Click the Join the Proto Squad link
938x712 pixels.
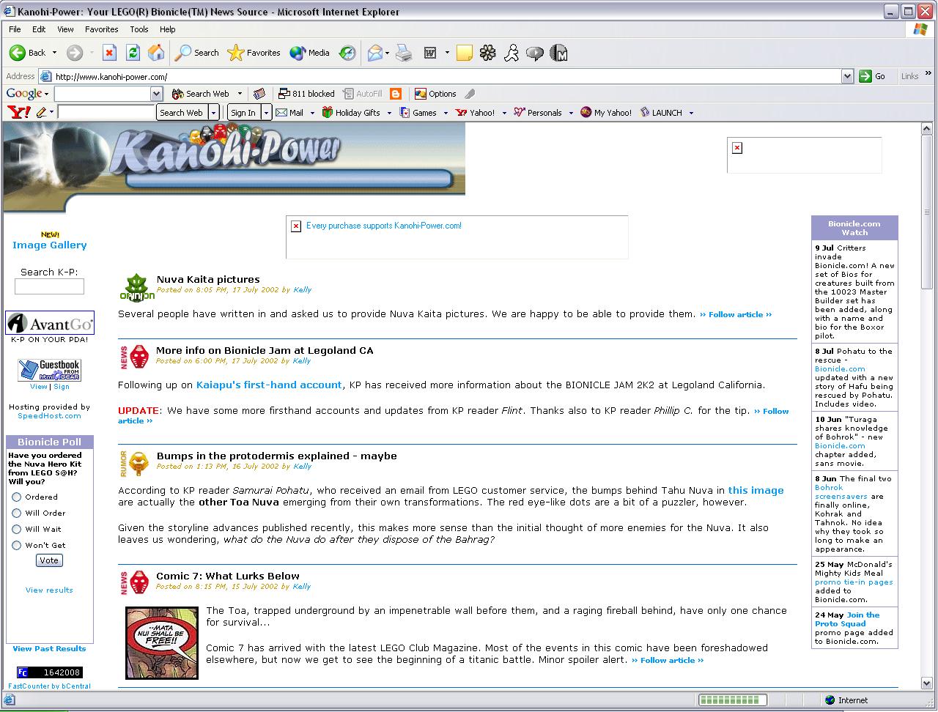point(847,620)
